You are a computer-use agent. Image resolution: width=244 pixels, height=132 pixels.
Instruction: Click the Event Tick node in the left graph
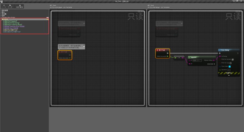click(x=65, y=55)
